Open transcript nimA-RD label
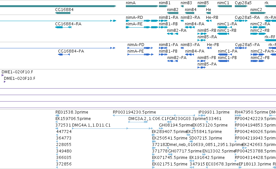Viewport: 276px width, 169px height. point(134,18)
